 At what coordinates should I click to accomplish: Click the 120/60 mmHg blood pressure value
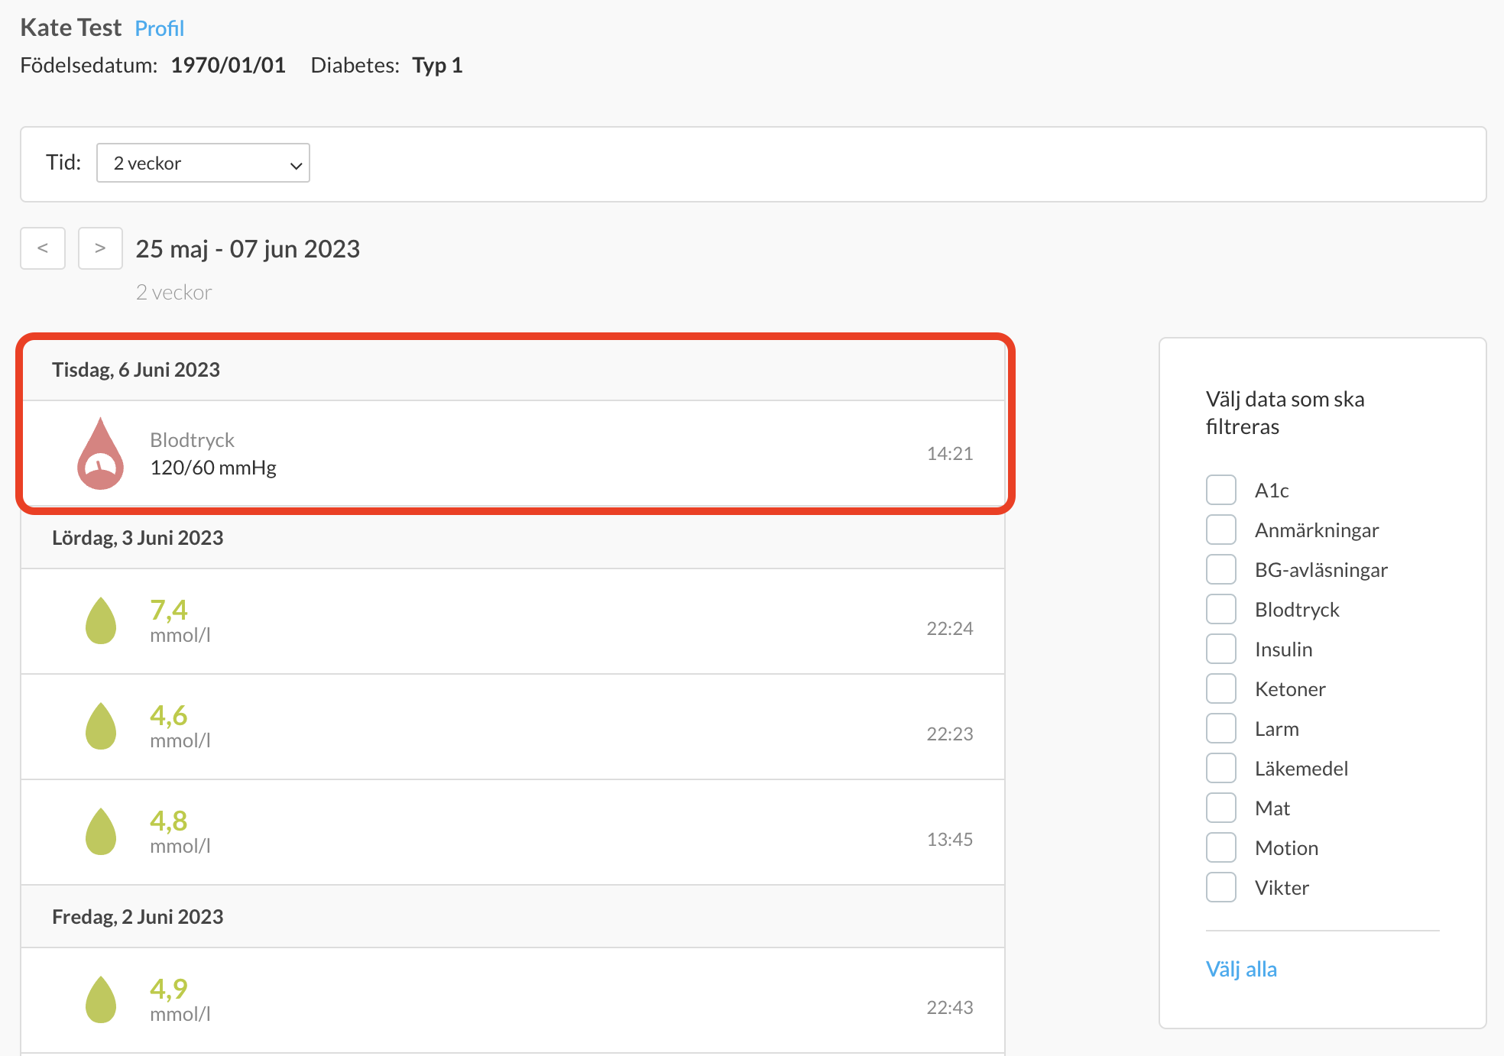(x=213, y=468)
